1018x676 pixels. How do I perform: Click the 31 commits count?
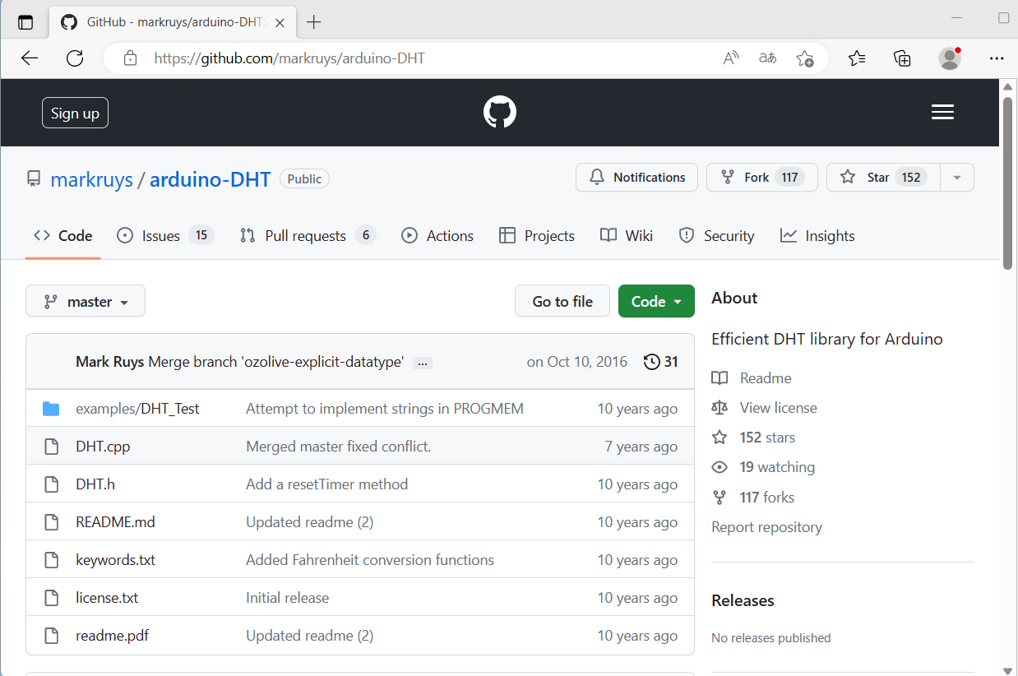click(x=671, y=362)
